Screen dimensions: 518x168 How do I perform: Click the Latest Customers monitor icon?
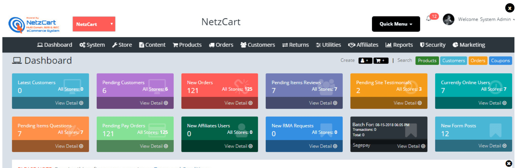(73, 86)
